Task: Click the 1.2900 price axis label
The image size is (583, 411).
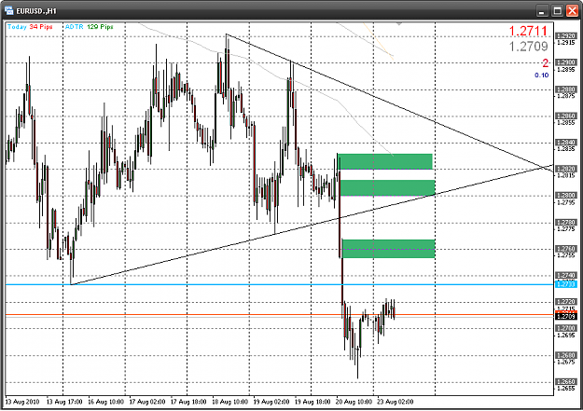Action: 566,62
